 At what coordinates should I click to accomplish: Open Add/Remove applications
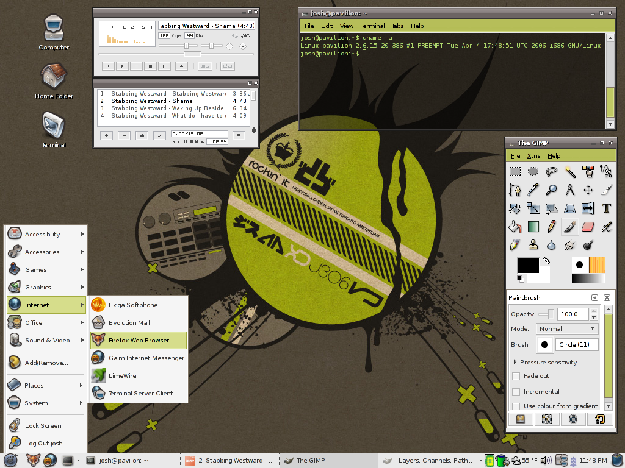pyautogui.click(x=46, y=363)
